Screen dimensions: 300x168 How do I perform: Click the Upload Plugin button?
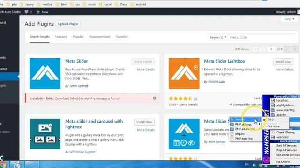pos(68,24)
